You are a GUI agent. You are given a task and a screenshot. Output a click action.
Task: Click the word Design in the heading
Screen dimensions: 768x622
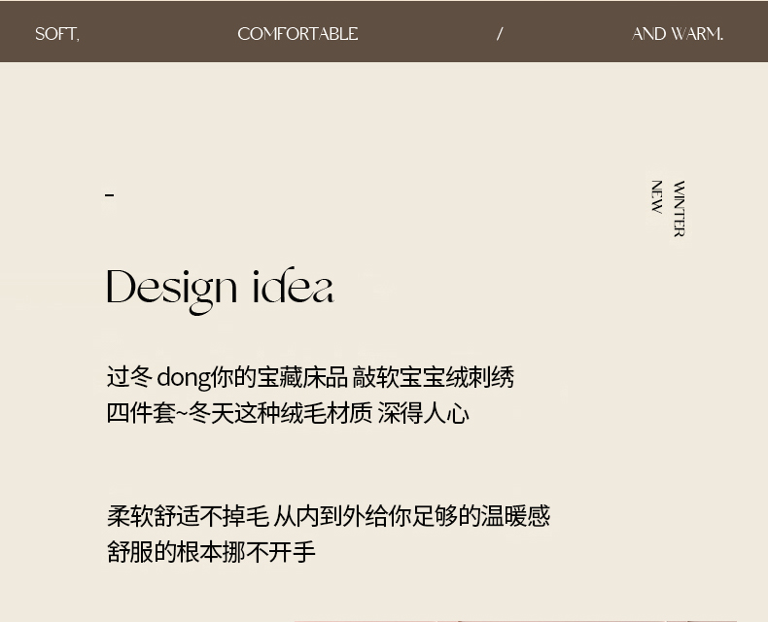tap(172, 289)
